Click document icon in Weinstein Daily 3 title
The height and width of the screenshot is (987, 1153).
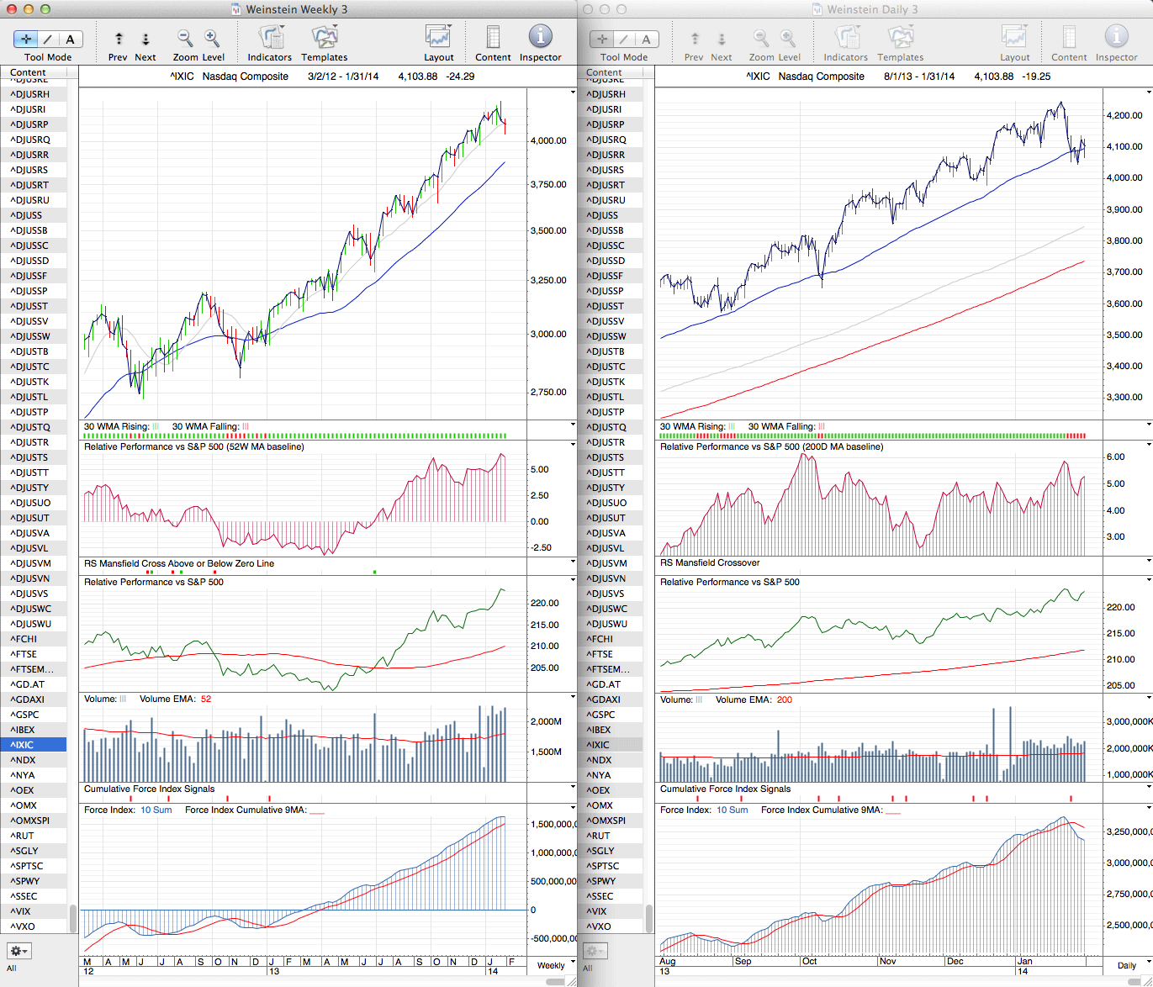coord(817,9)
